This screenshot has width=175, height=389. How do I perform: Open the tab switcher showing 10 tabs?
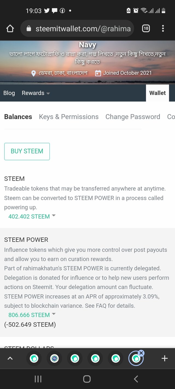(146, 28)
